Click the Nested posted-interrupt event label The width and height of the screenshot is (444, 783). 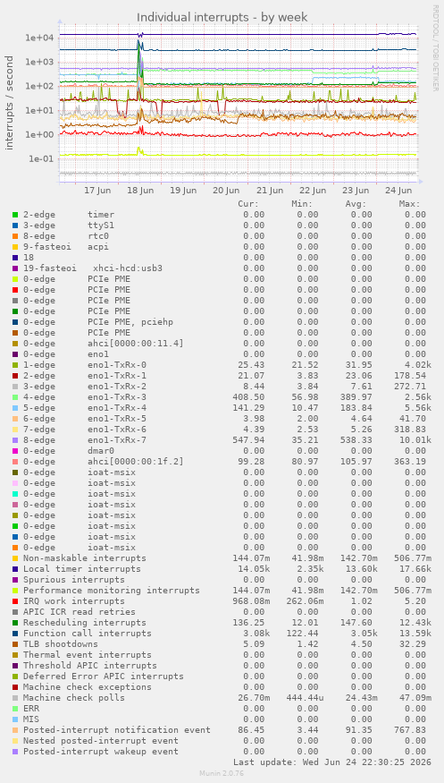[x=101, y=741]
